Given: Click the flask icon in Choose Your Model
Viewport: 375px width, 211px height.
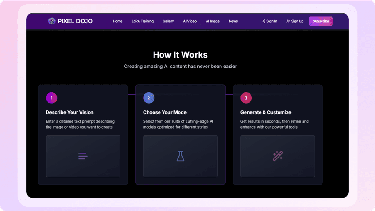Looking at the screenshot, I should point(180,156).
